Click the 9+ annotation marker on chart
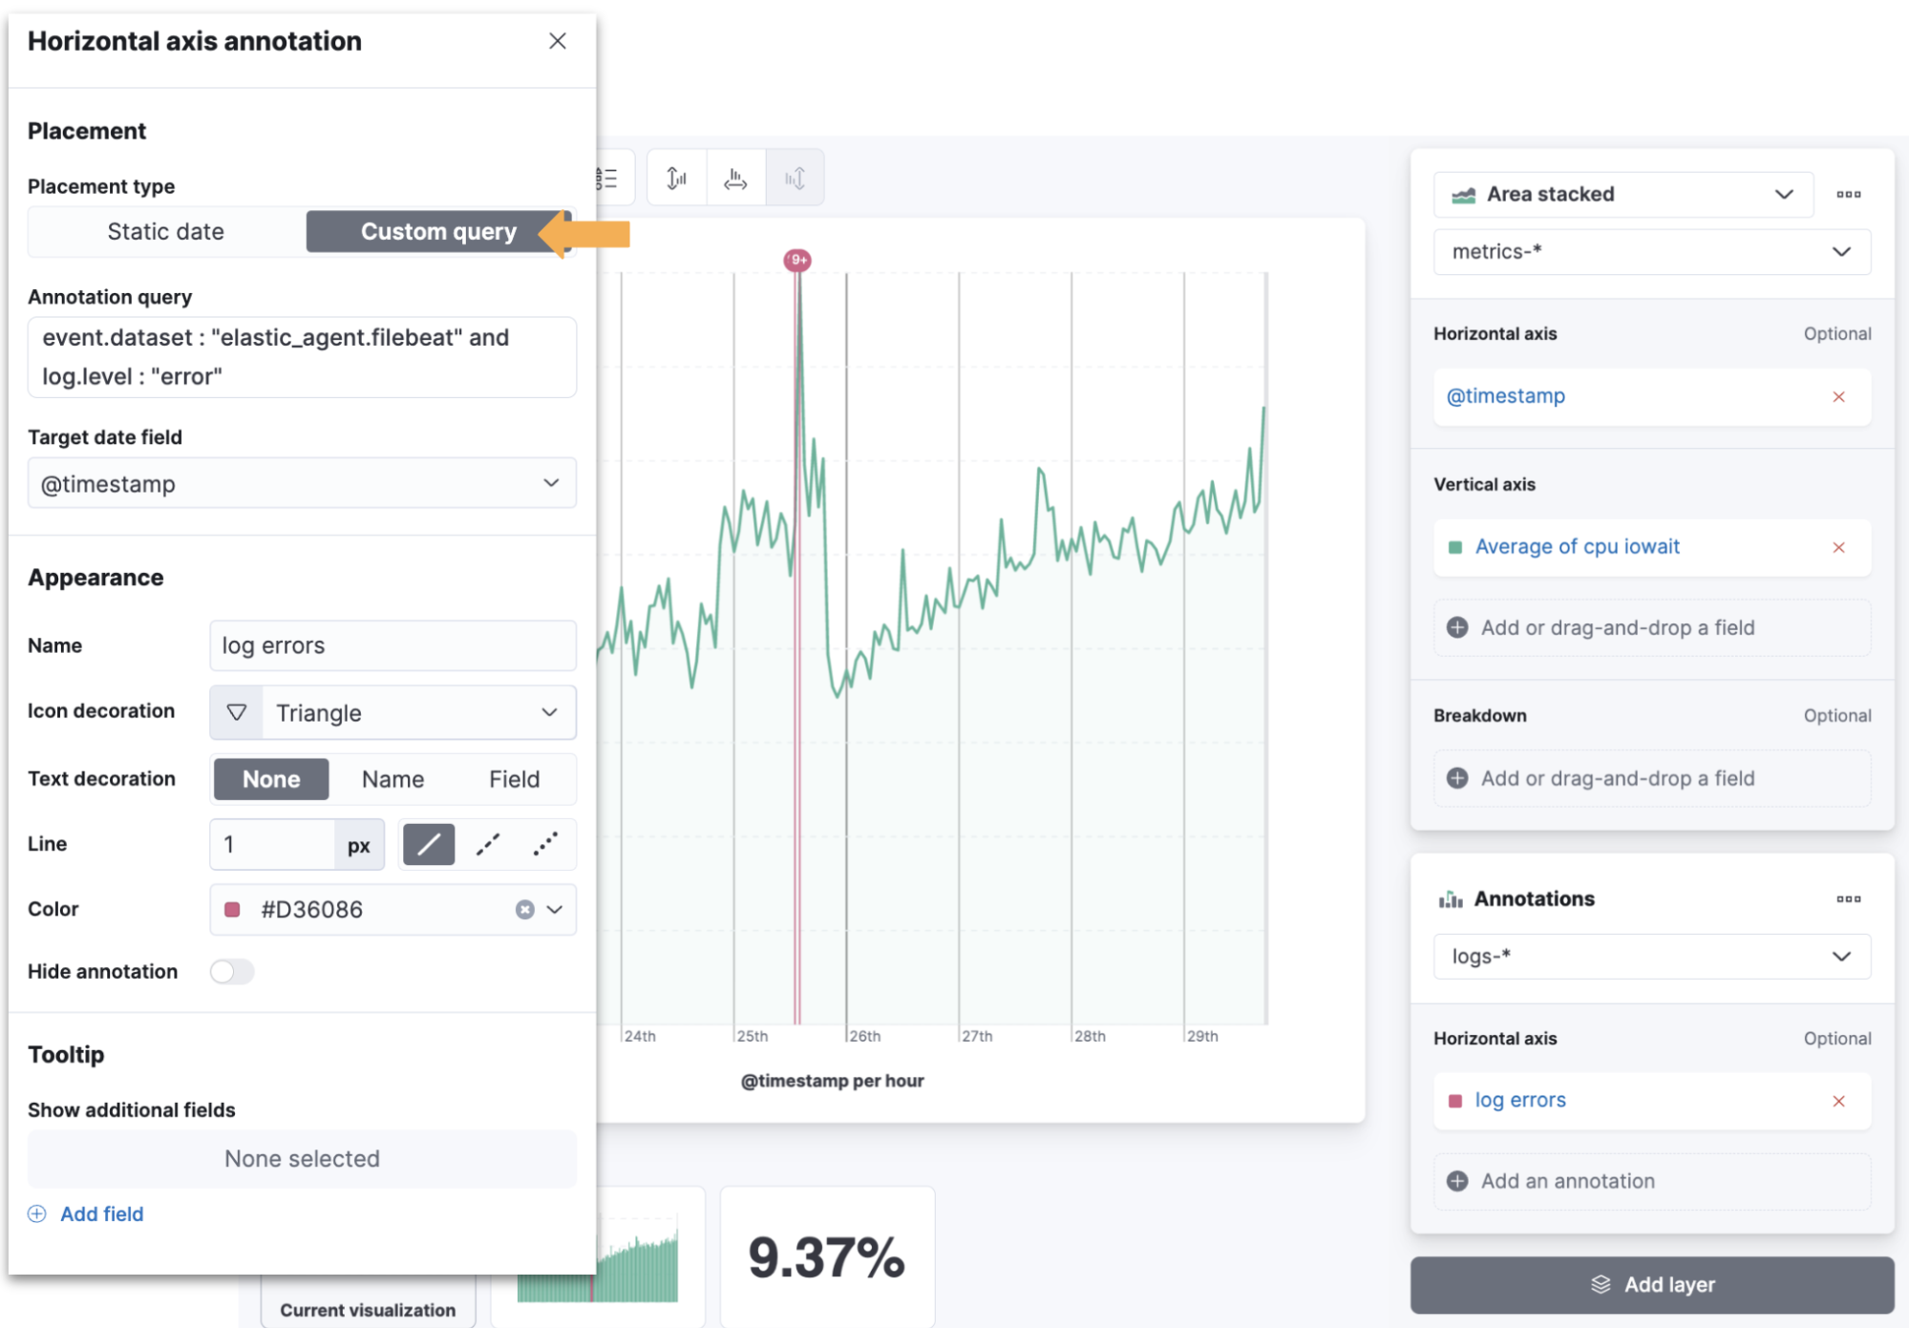The width and height of the screenshot is (1909, 1329). point(796,259)
